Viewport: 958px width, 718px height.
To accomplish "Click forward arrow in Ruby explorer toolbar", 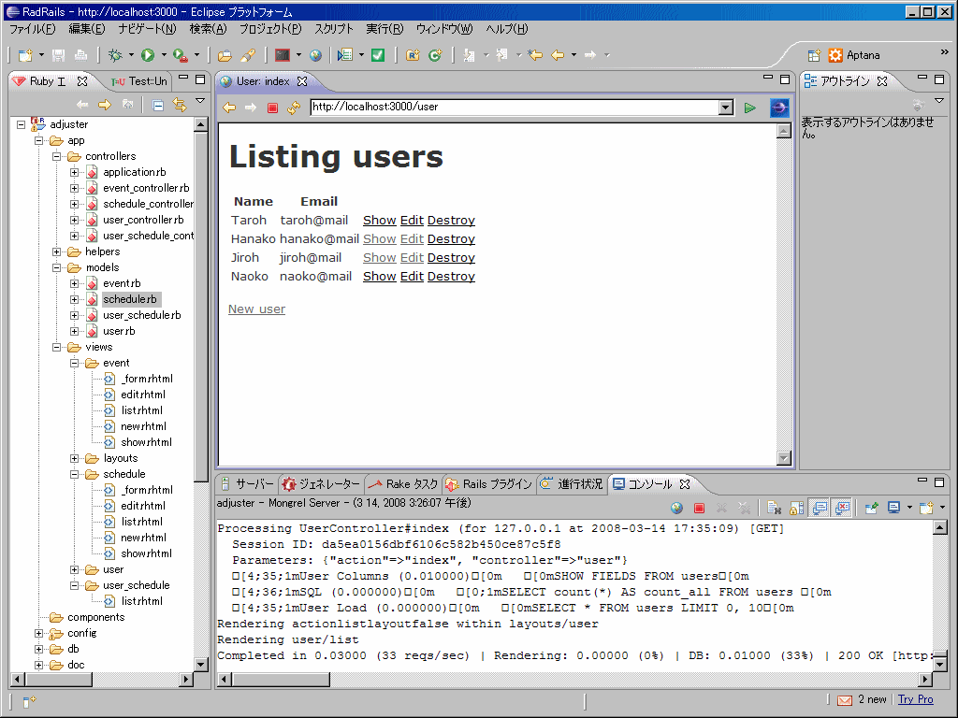I will point(105,105).
